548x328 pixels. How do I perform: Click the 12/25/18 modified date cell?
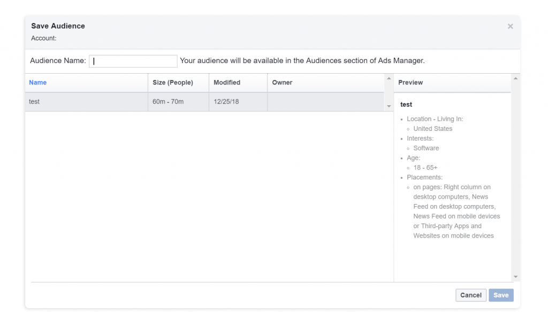click(226, 102)
